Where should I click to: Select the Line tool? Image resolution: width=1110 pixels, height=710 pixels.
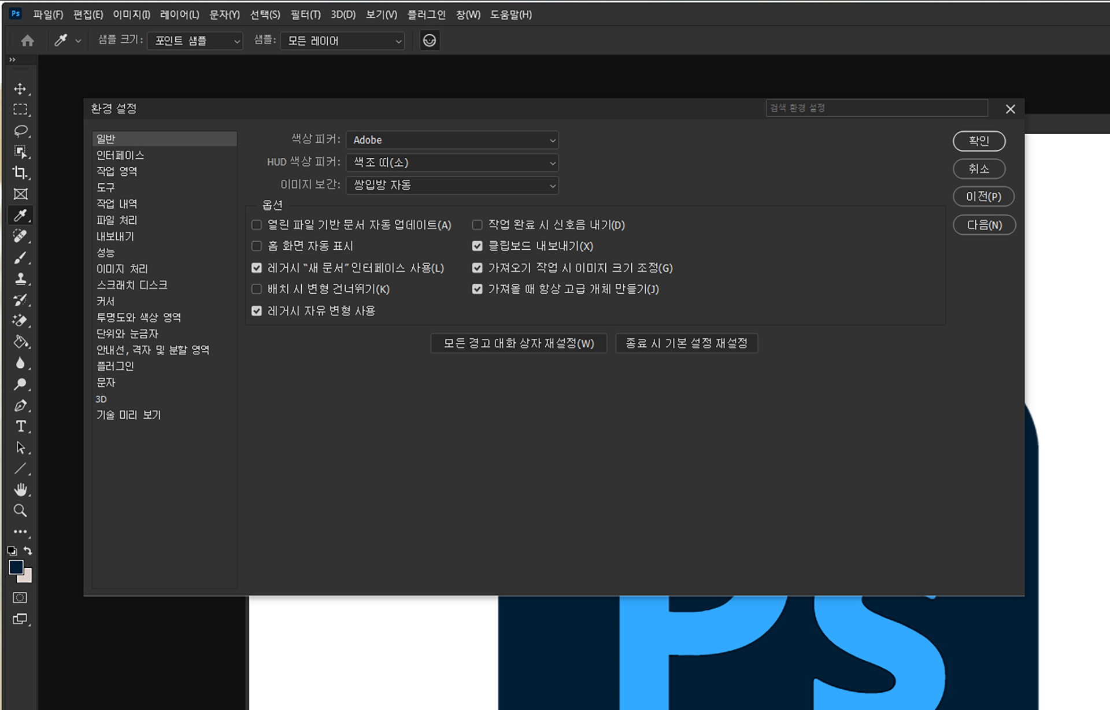20,469
